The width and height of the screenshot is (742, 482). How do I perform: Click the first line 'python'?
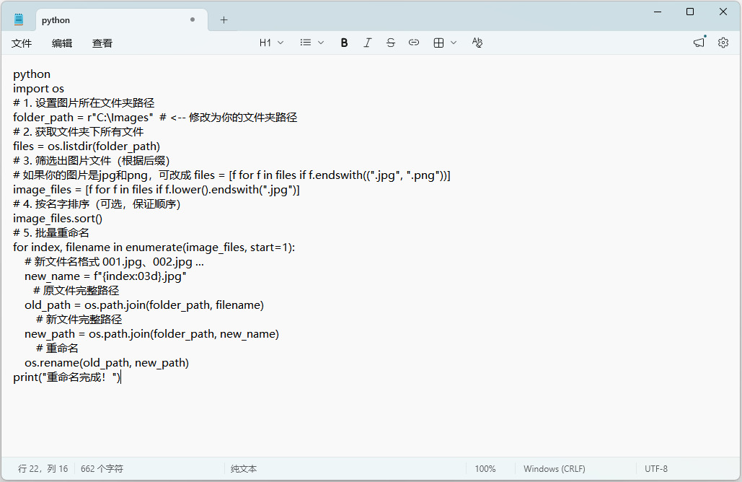pos(32,74)
